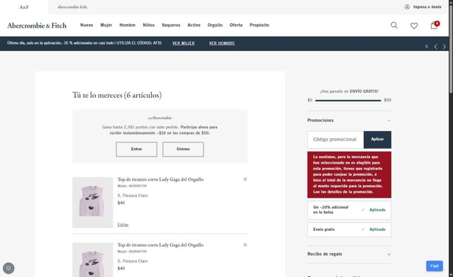Viewport: 453px width, 277px height.
Task: Open the search magnifier icon
Action: pos(393,25)
